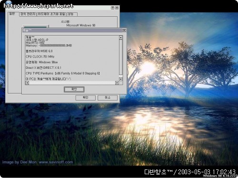
Task: Select the 'Direct X 버전:DIRECT X 8.1' line
Action: (x=43, y=68)
